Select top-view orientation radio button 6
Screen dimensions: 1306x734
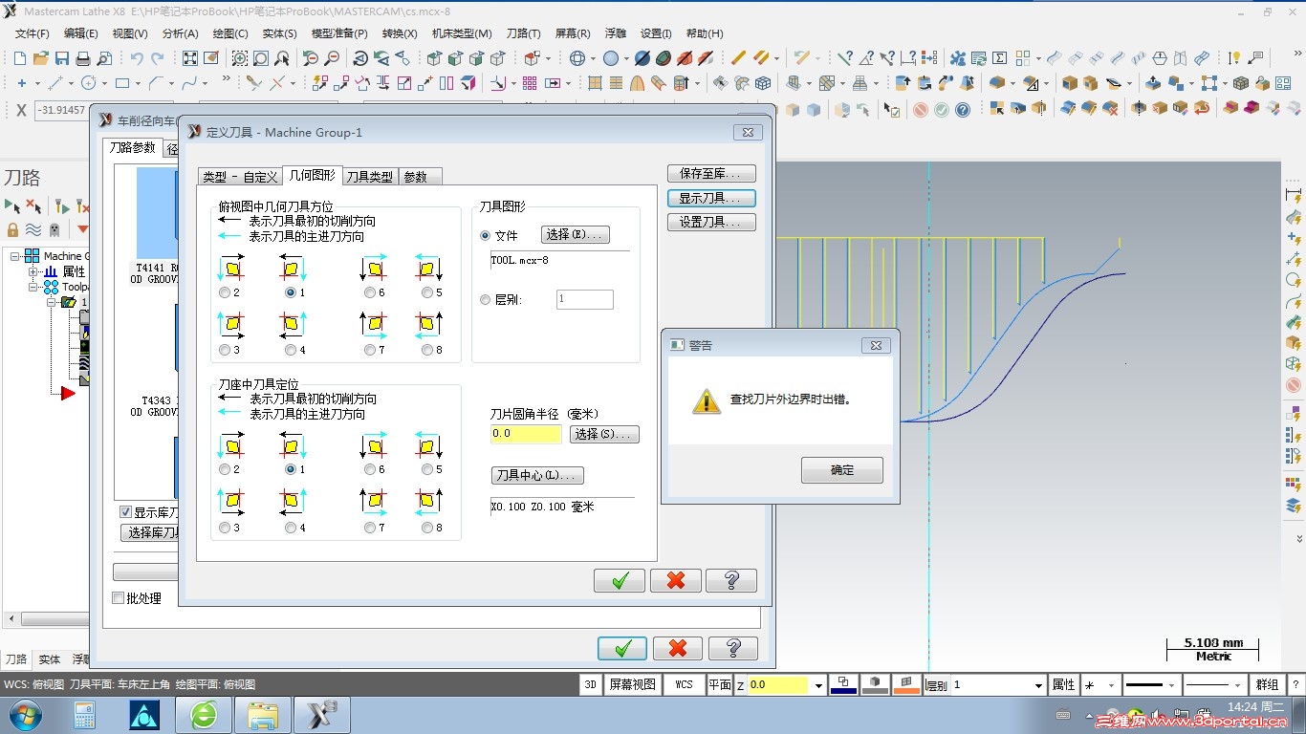(x=370, y=292)
